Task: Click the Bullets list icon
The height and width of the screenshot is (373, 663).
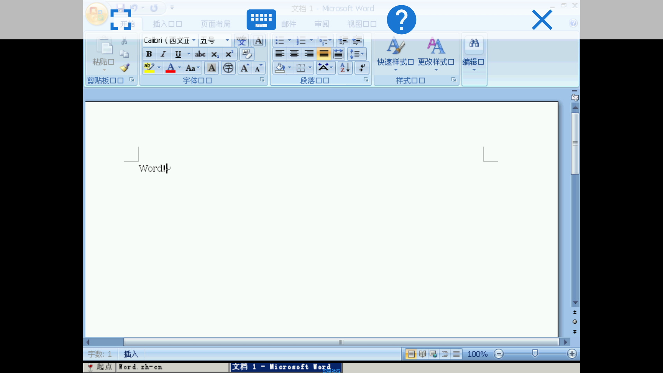Action: (x=280, y=41)
